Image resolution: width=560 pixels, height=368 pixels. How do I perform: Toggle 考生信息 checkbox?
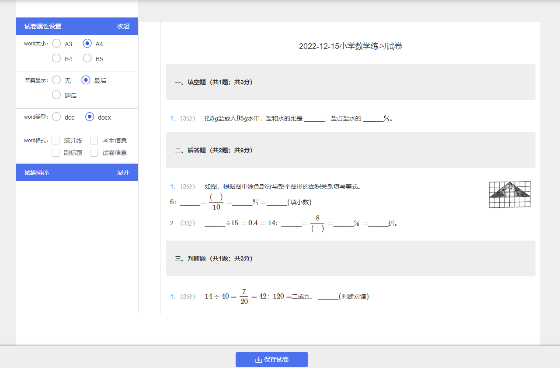[94, 141]
